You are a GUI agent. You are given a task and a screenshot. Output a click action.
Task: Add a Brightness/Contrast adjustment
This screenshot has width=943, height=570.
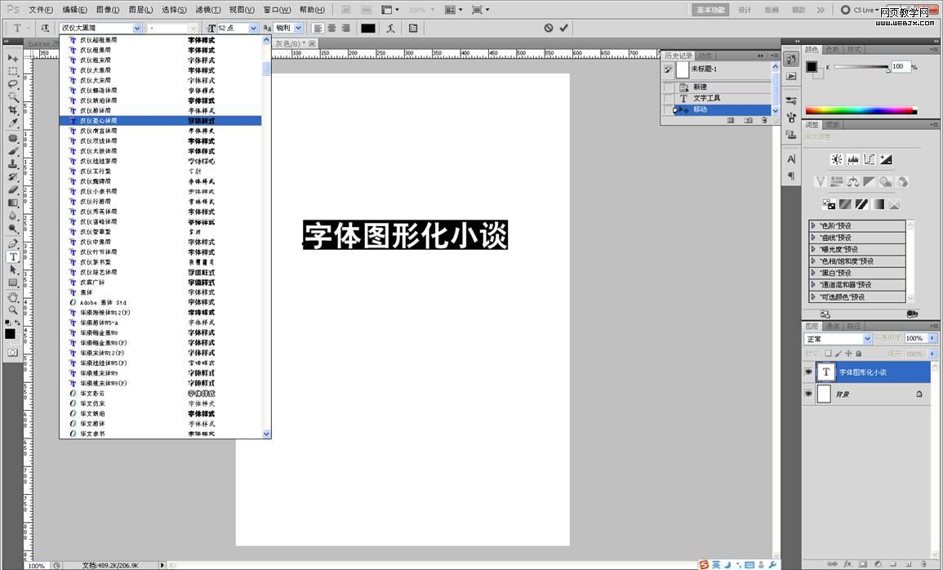point(837,159)
